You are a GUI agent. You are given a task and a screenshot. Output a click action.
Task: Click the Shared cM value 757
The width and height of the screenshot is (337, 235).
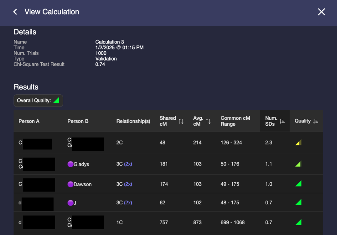pos(164,222)
